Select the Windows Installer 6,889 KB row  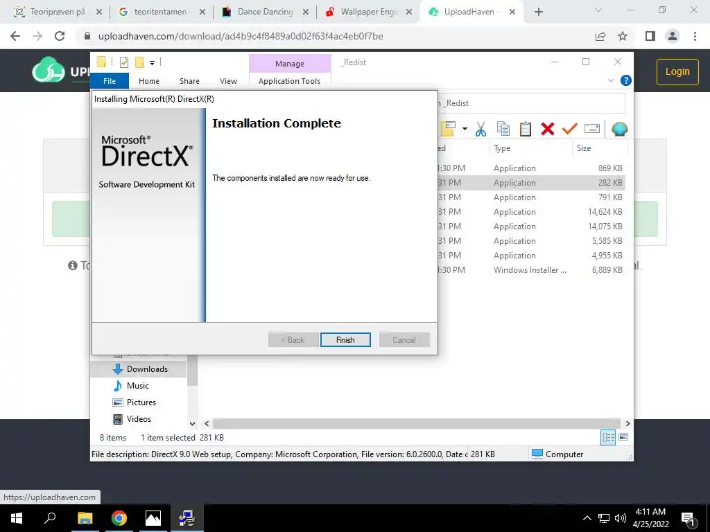532,269
